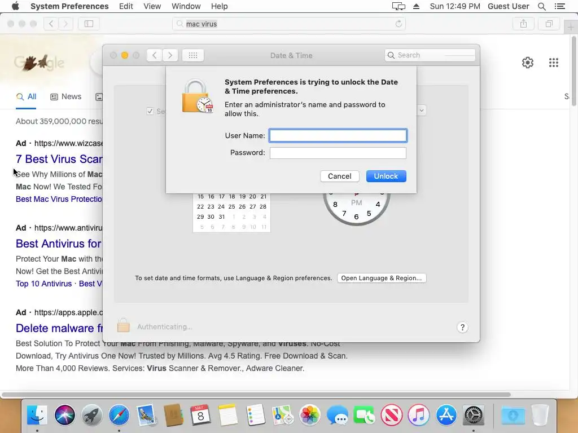Reload the page in Safari address bar

[x=399, y=24]
